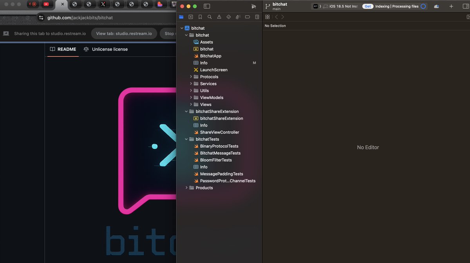
Task: Click the View tab: studio.restream.io button
Action: (x=124, y=34)
